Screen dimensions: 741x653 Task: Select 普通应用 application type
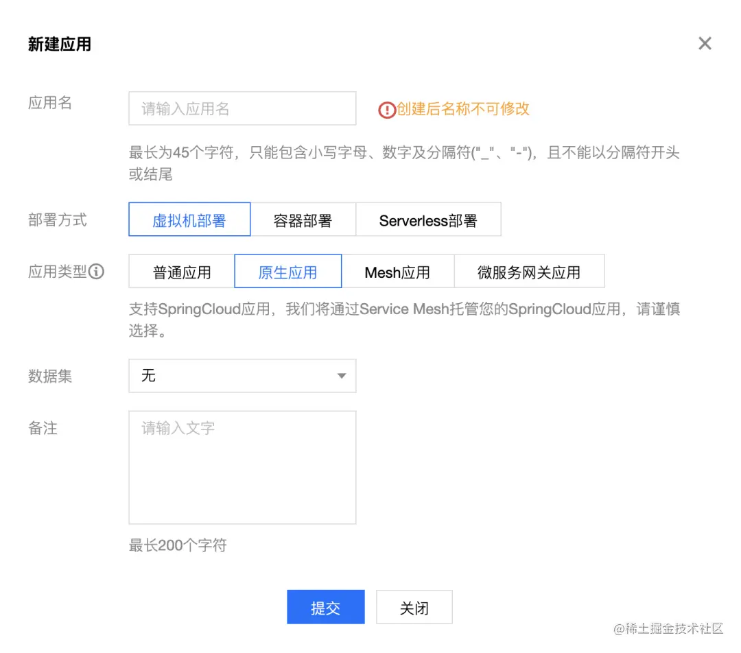(x=180, y=271)
